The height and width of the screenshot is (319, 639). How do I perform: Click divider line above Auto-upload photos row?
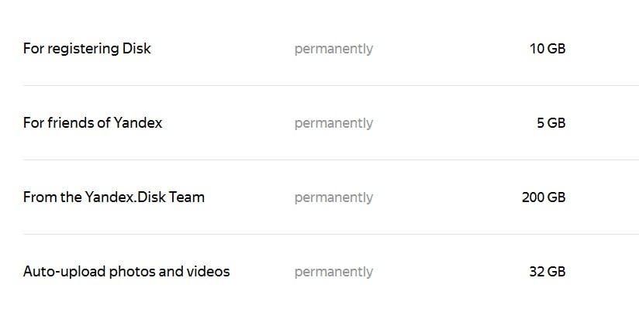click(331, 235)
